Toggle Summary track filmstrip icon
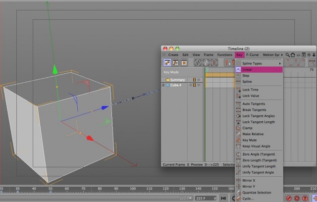This screenshot has height=202, width=317. coord(194,80)
